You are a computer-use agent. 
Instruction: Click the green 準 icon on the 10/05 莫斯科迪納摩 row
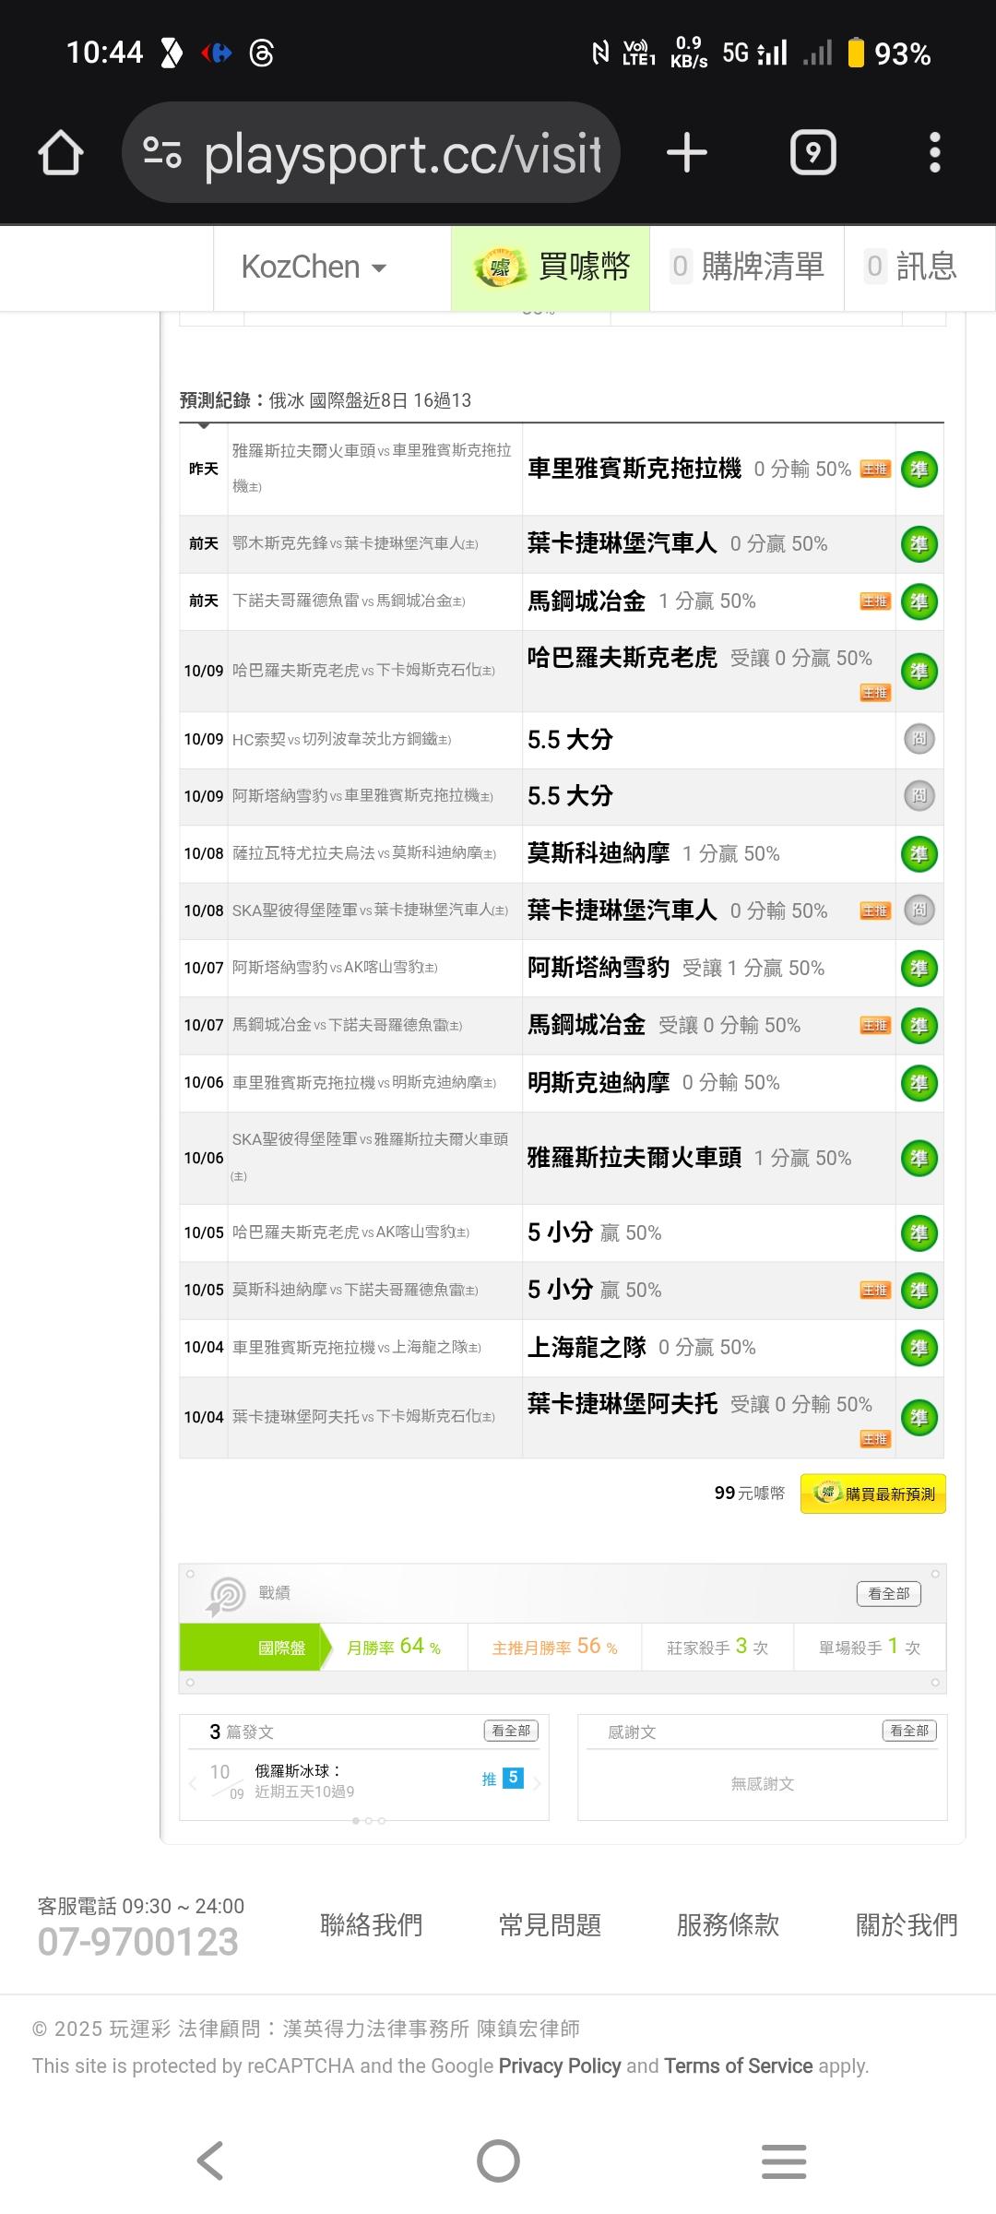point(919,1291)
